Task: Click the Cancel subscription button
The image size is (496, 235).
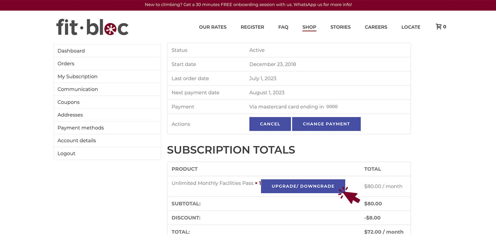Action: tap(270, 124)
